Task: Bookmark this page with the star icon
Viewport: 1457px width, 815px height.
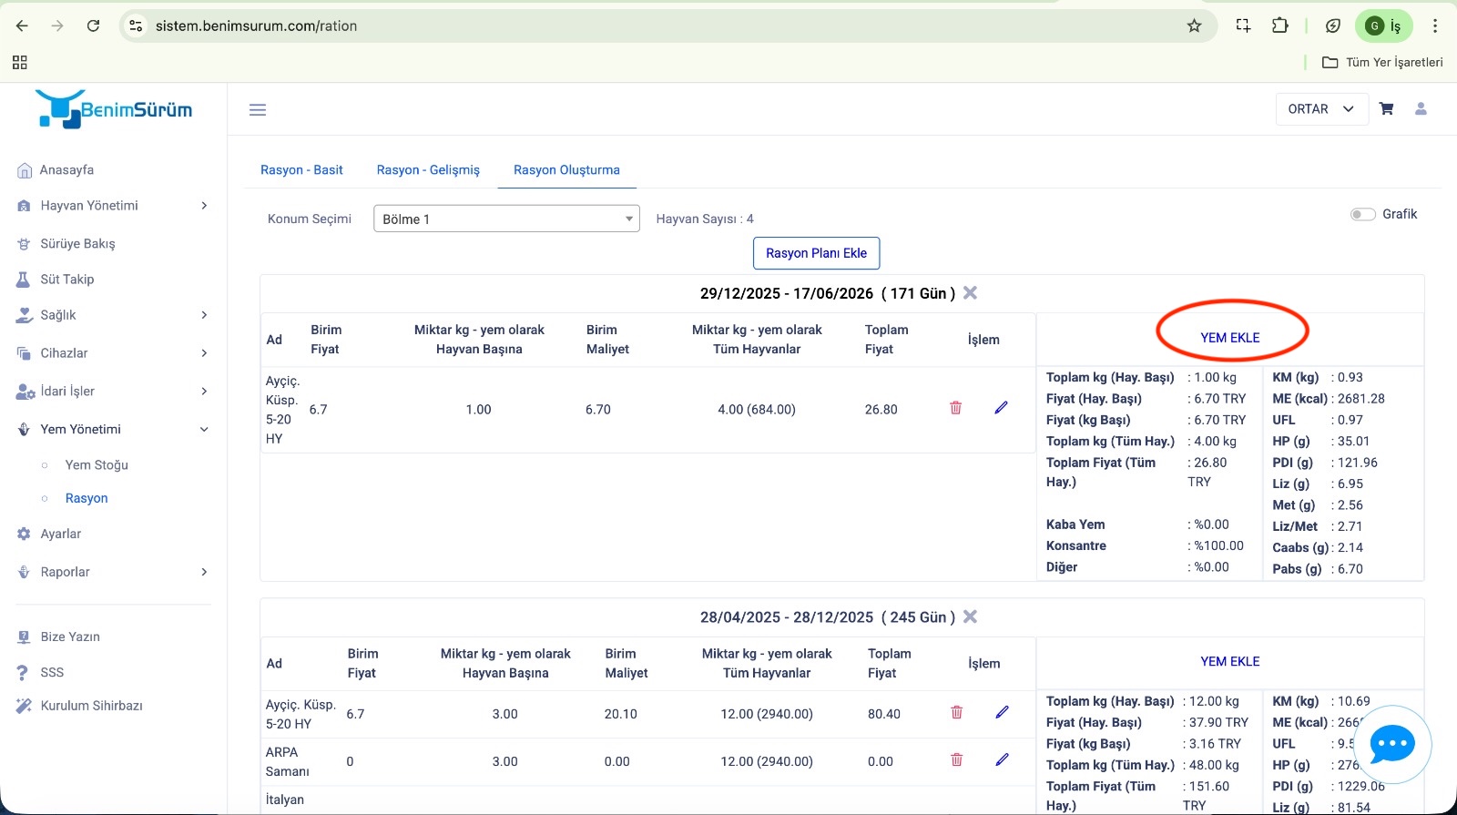Action: click(x=1194, y=25)
